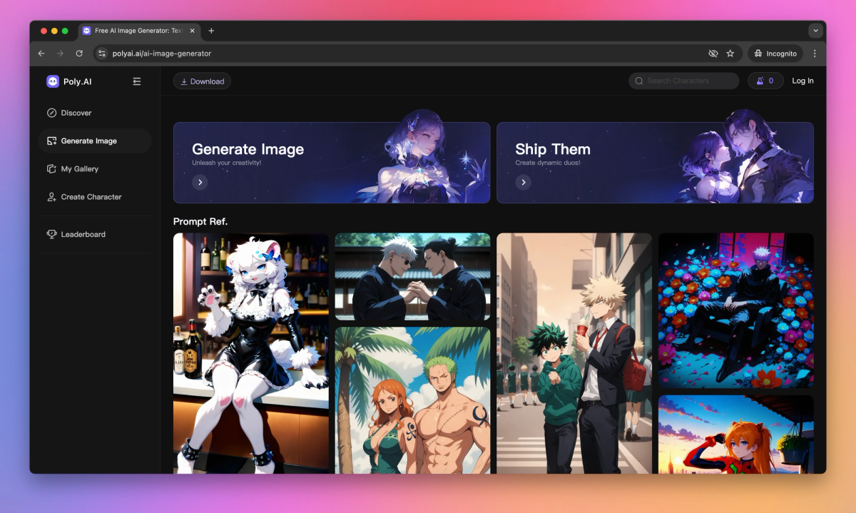
Task: Click the search magnifier icon
Action: pyautogui.click(x=639, y=81)
